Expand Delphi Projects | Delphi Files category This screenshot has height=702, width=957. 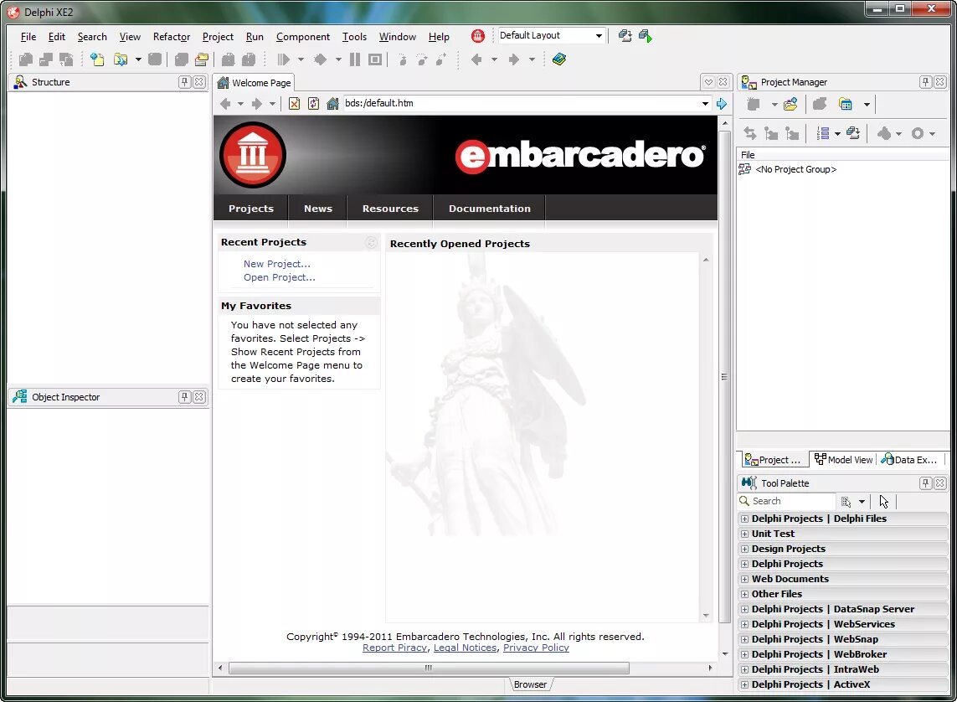[x=744, y=519]
